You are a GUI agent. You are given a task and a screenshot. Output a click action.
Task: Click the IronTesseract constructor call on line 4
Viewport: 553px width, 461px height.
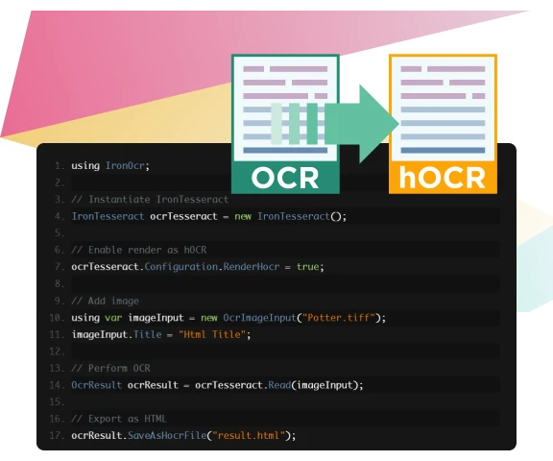[301, 216]
